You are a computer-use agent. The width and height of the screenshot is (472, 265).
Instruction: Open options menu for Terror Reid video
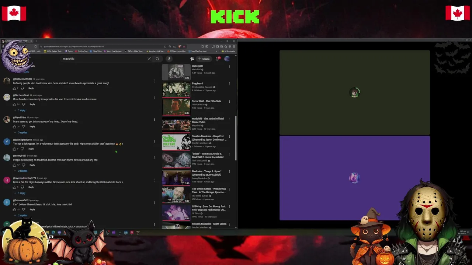[x=229, y=102]
